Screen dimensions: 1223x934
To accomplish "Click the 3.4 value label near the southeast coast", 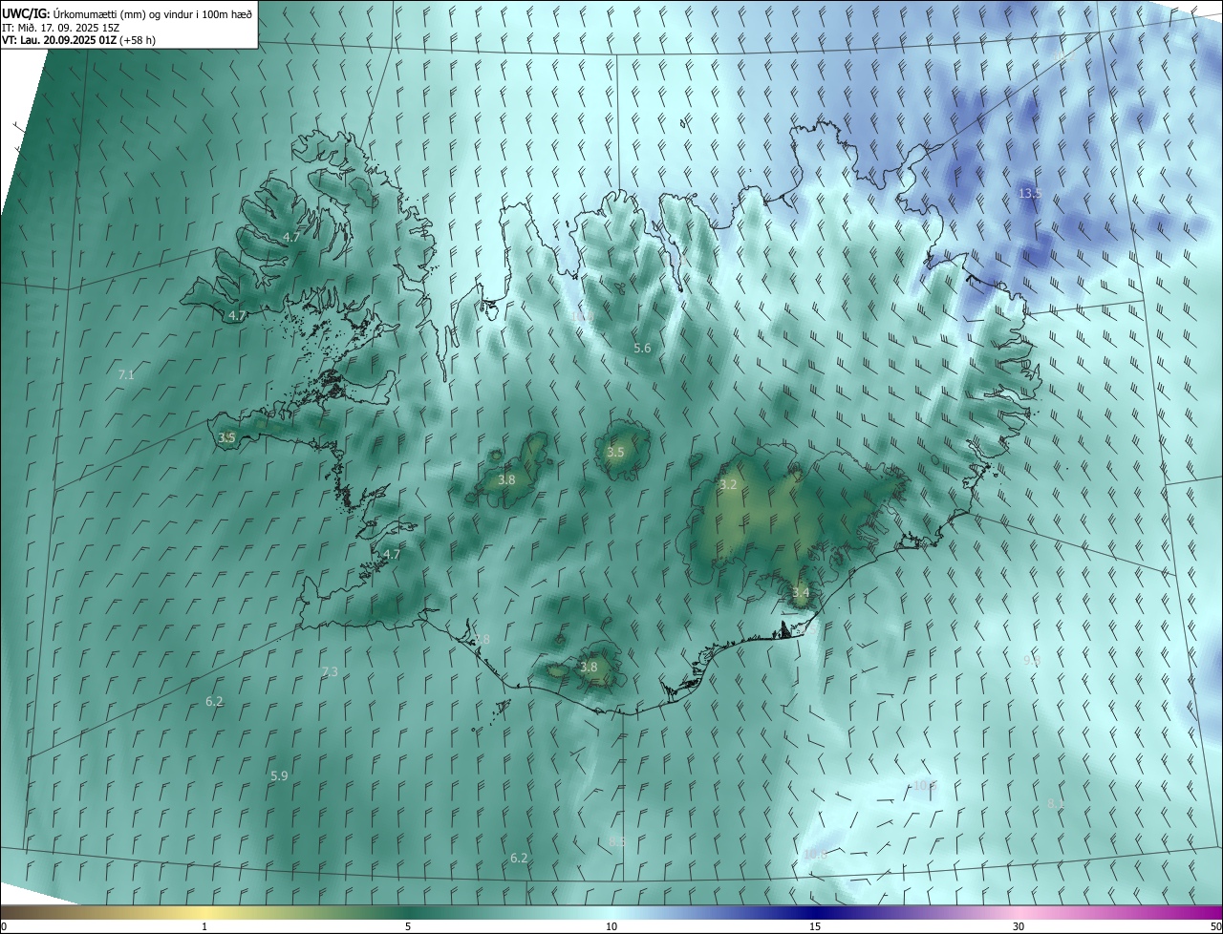I will click(x=801, y=593).
